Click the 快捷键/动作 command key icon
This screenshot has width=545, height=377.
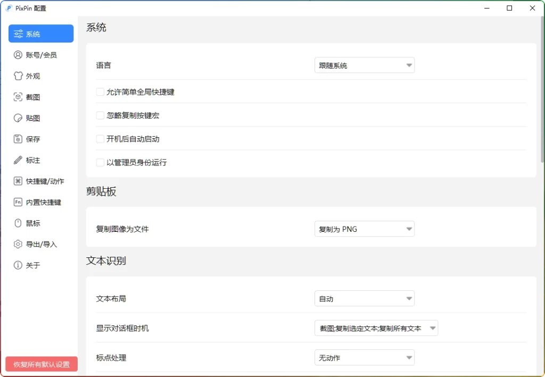[18, 181]
